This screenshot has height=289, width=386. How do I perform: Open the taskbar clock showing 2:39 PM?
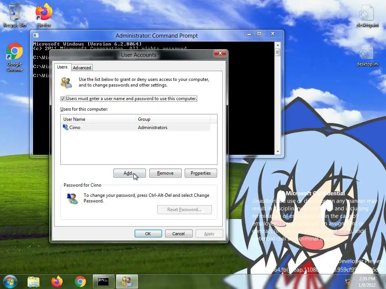(367, 282)
